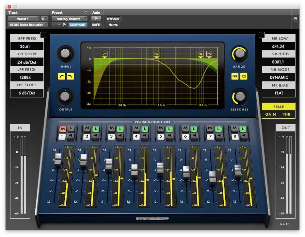Click the band 5 number button

[x=161, y=136]
